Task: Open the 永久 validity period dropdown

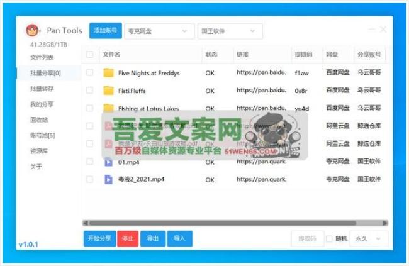Action: pos(369,238)
